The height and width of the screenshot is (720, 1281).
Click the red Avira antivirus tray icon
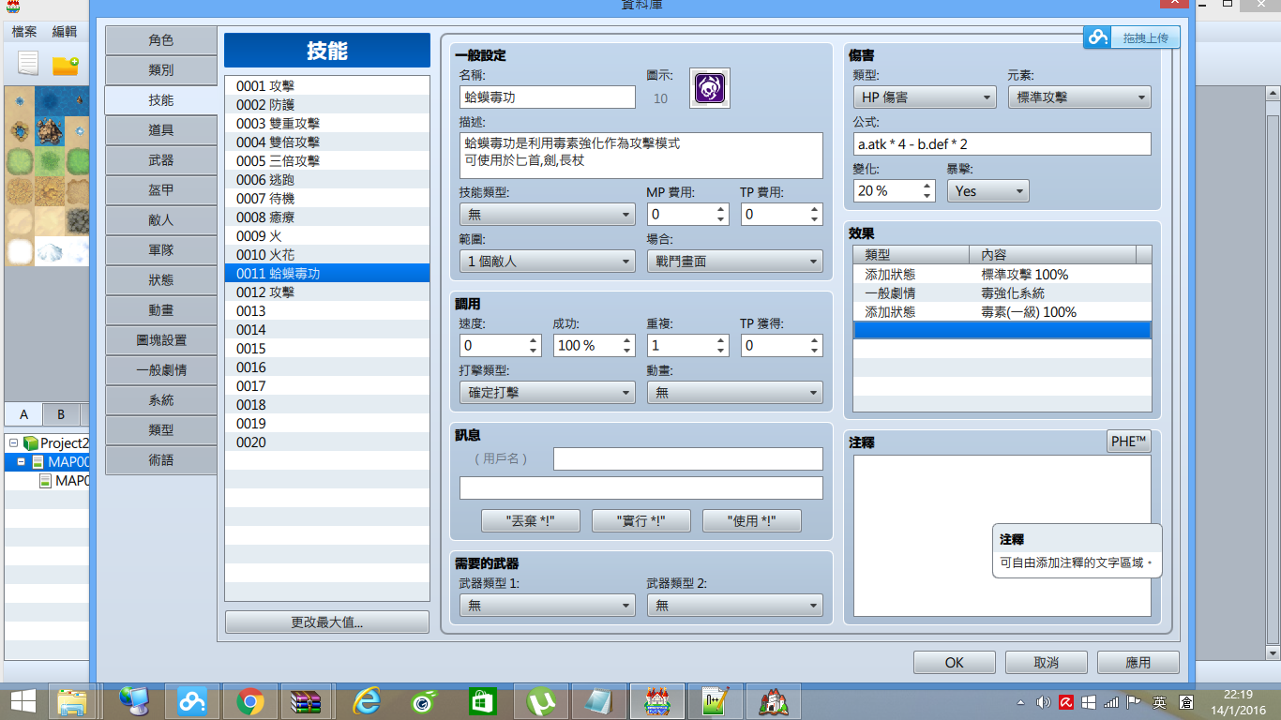pos(1066,702)
